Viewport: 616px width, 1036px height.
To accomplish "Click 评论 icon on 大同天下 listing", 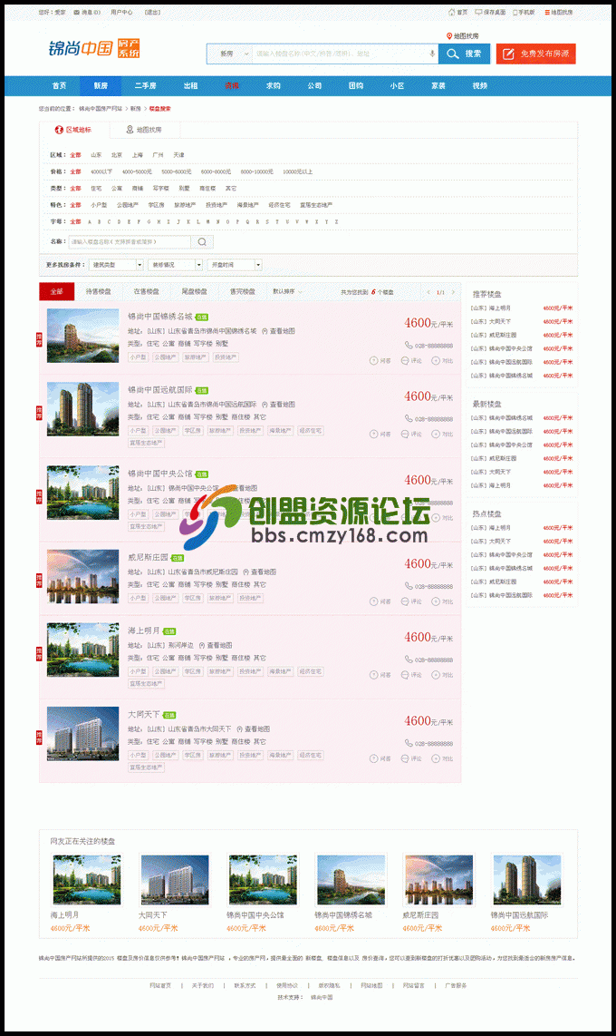I will 405,758.
